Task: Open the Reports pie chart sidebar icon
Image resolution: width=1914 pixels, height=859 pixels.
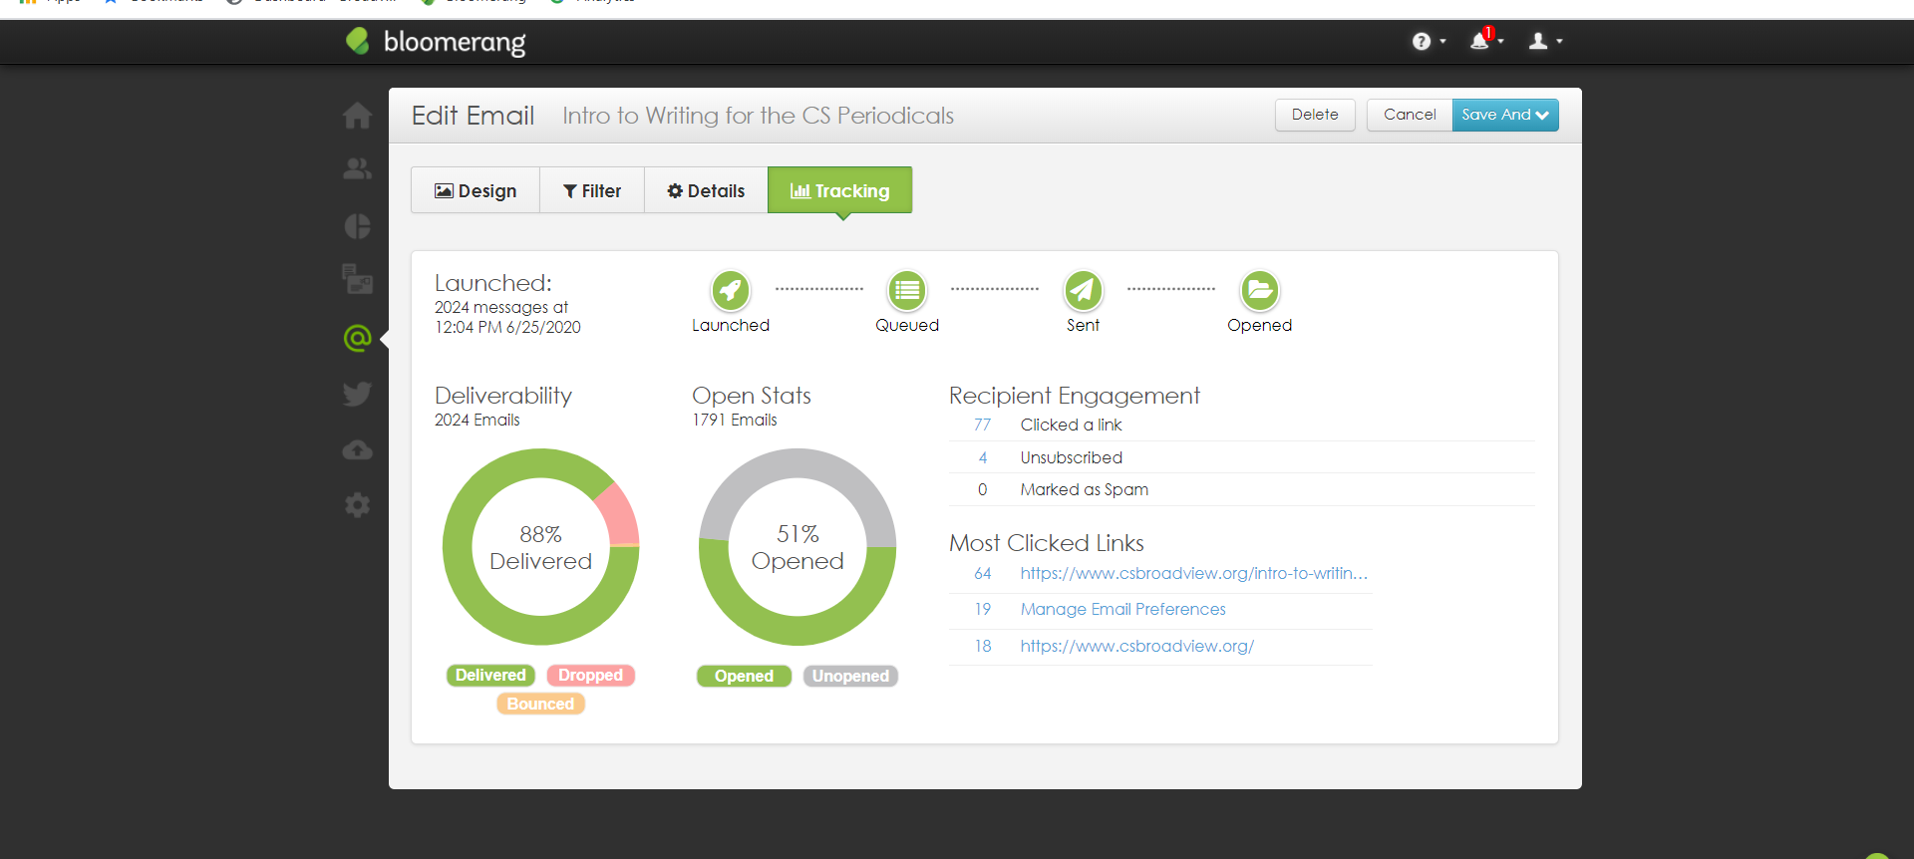Action: (357, 226)
